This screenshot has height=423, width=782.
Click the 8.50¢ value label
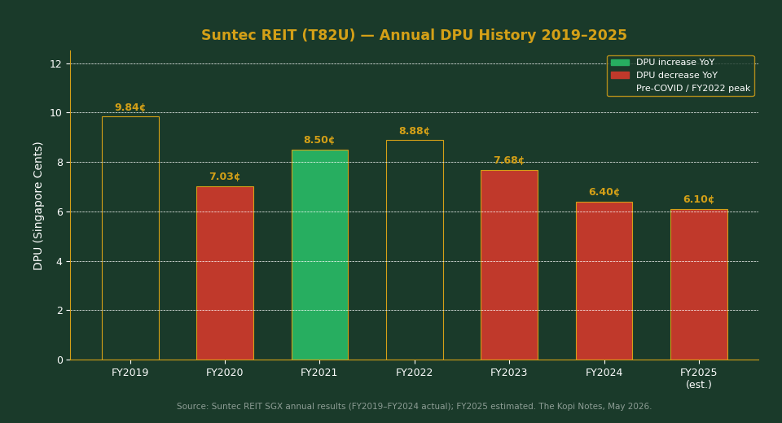click(319, 141)
